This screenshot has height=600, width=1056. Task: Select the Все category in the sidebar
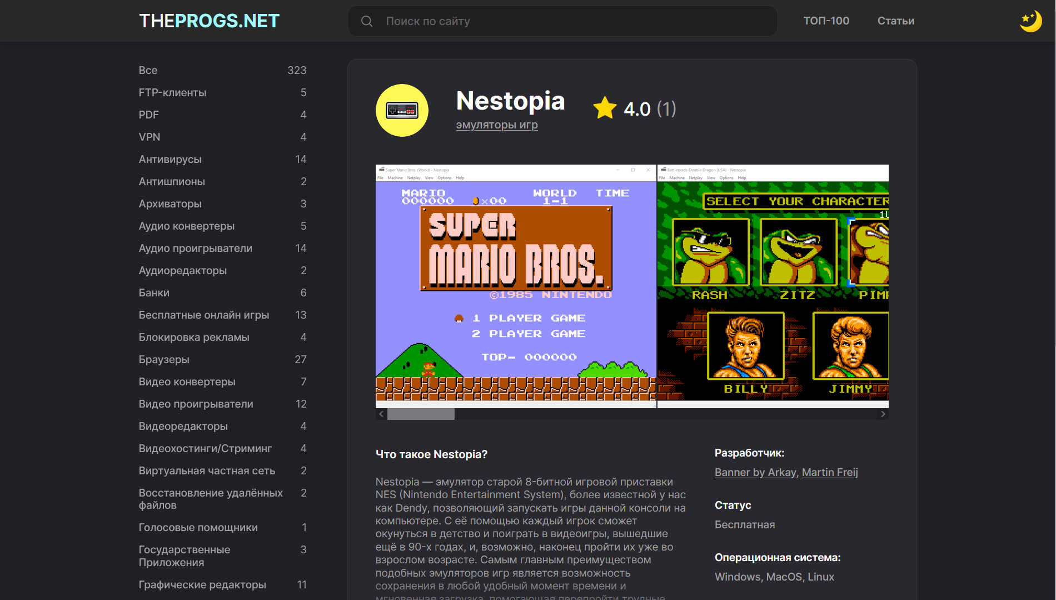[222, 71]
